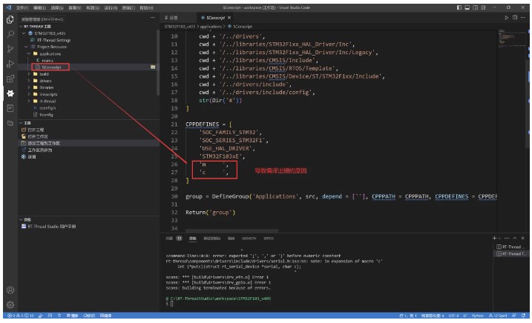Open the Manage gear icon
Screen dimensions: 532x323
(x=10, y=304)
